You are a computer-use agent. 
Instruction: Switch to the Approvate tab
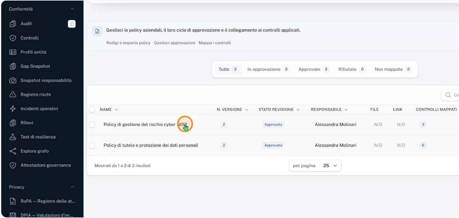[x=314, y=69]
